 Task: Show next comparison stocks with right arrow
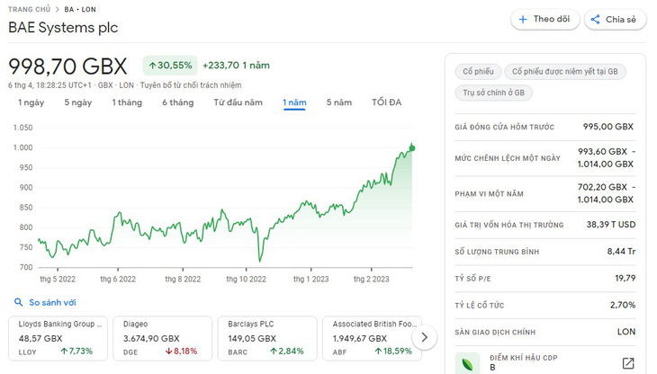424,337
